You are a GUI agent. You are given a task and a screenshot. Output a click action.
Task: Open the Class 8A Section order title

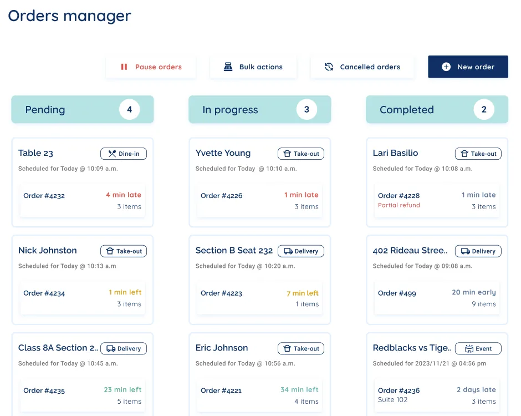pos(58,348)
